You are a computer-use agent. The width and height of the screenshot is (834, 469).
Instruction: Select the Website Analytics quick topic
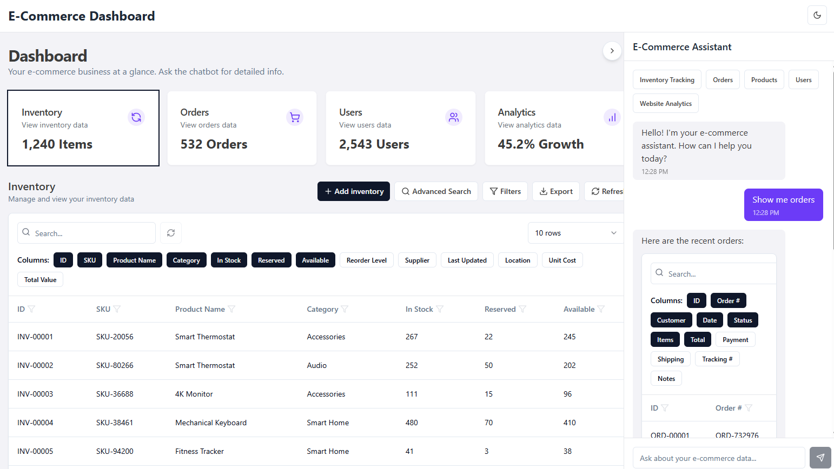tap(665, 103)
